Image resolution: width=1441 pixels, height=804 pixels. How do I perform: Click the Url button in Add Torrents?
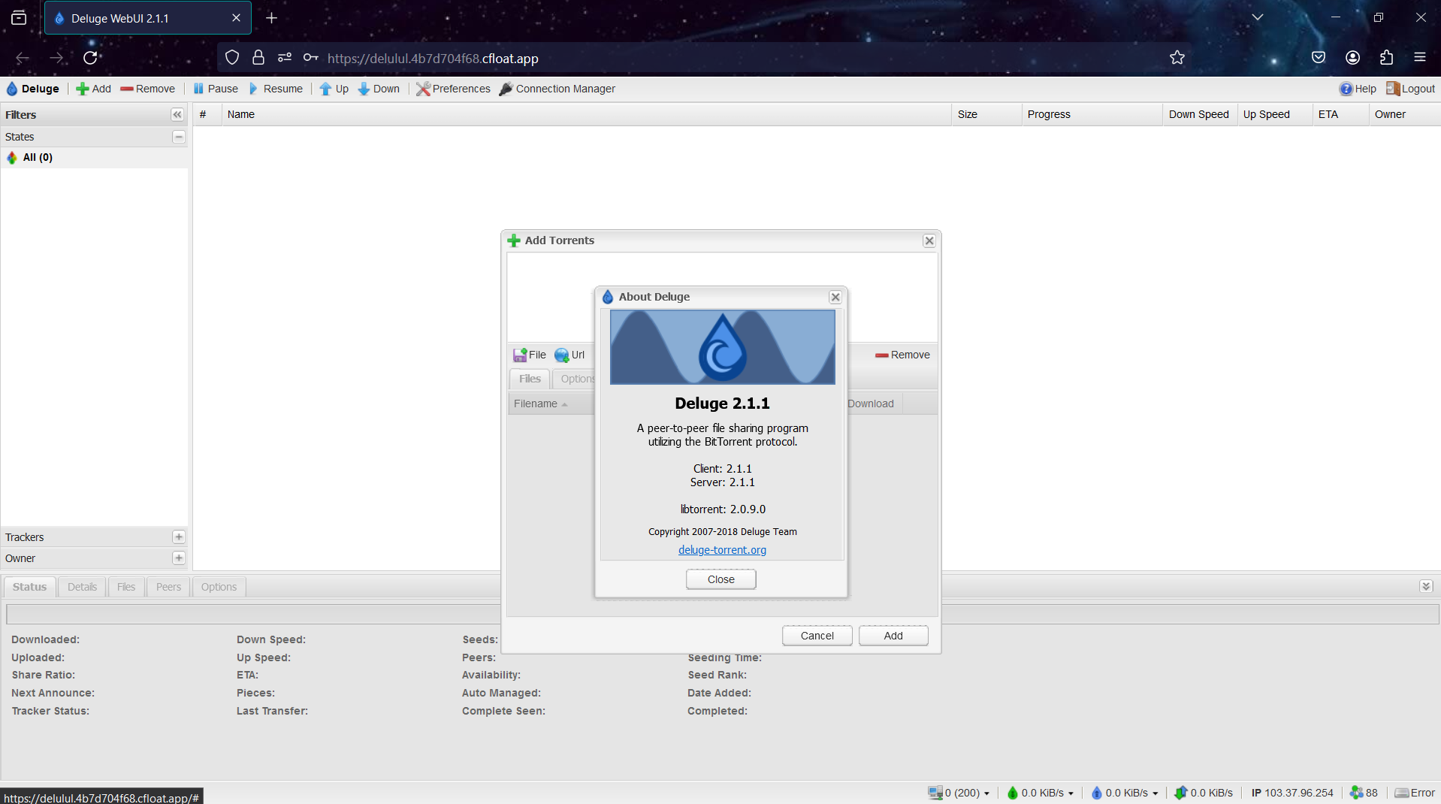point(569,355)
